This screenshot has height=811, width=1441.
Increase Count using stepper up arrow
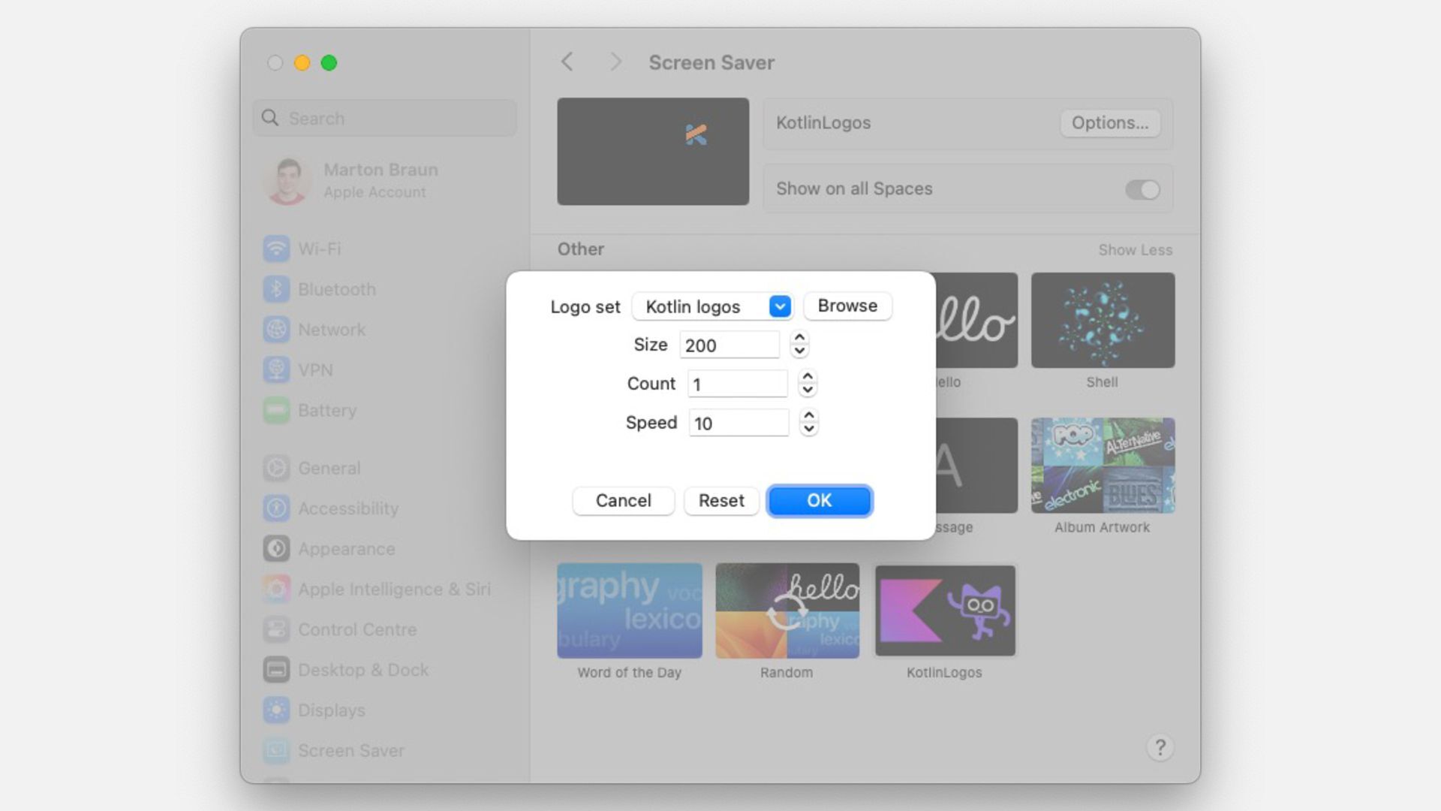808,377
